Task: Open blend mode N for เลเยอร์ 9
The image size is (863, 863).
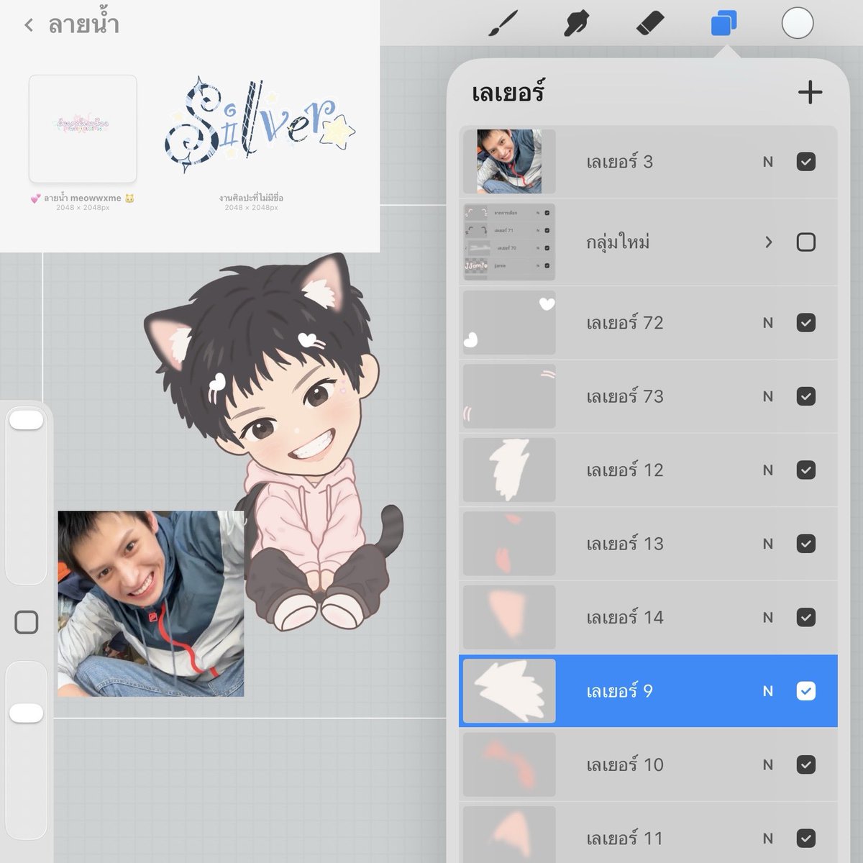Action: [768, 691]
